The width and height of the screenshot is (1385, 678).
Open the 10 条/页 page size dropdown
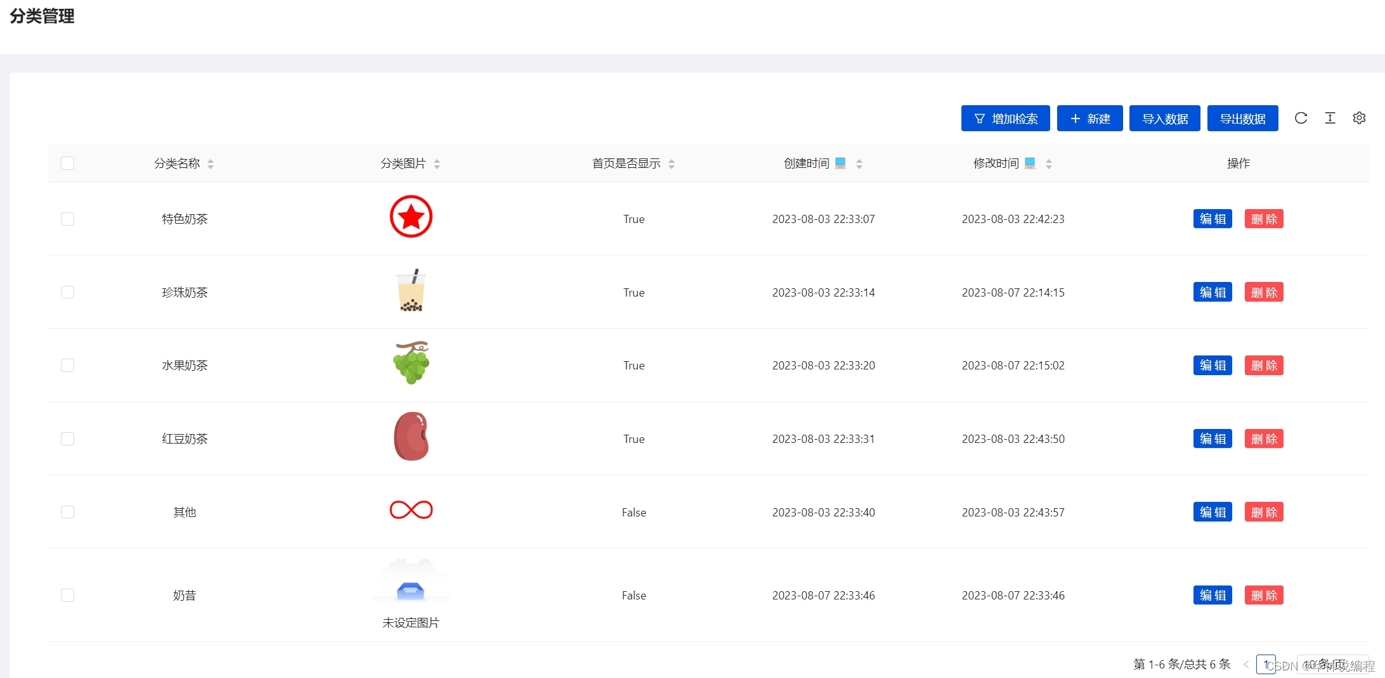1332,664
